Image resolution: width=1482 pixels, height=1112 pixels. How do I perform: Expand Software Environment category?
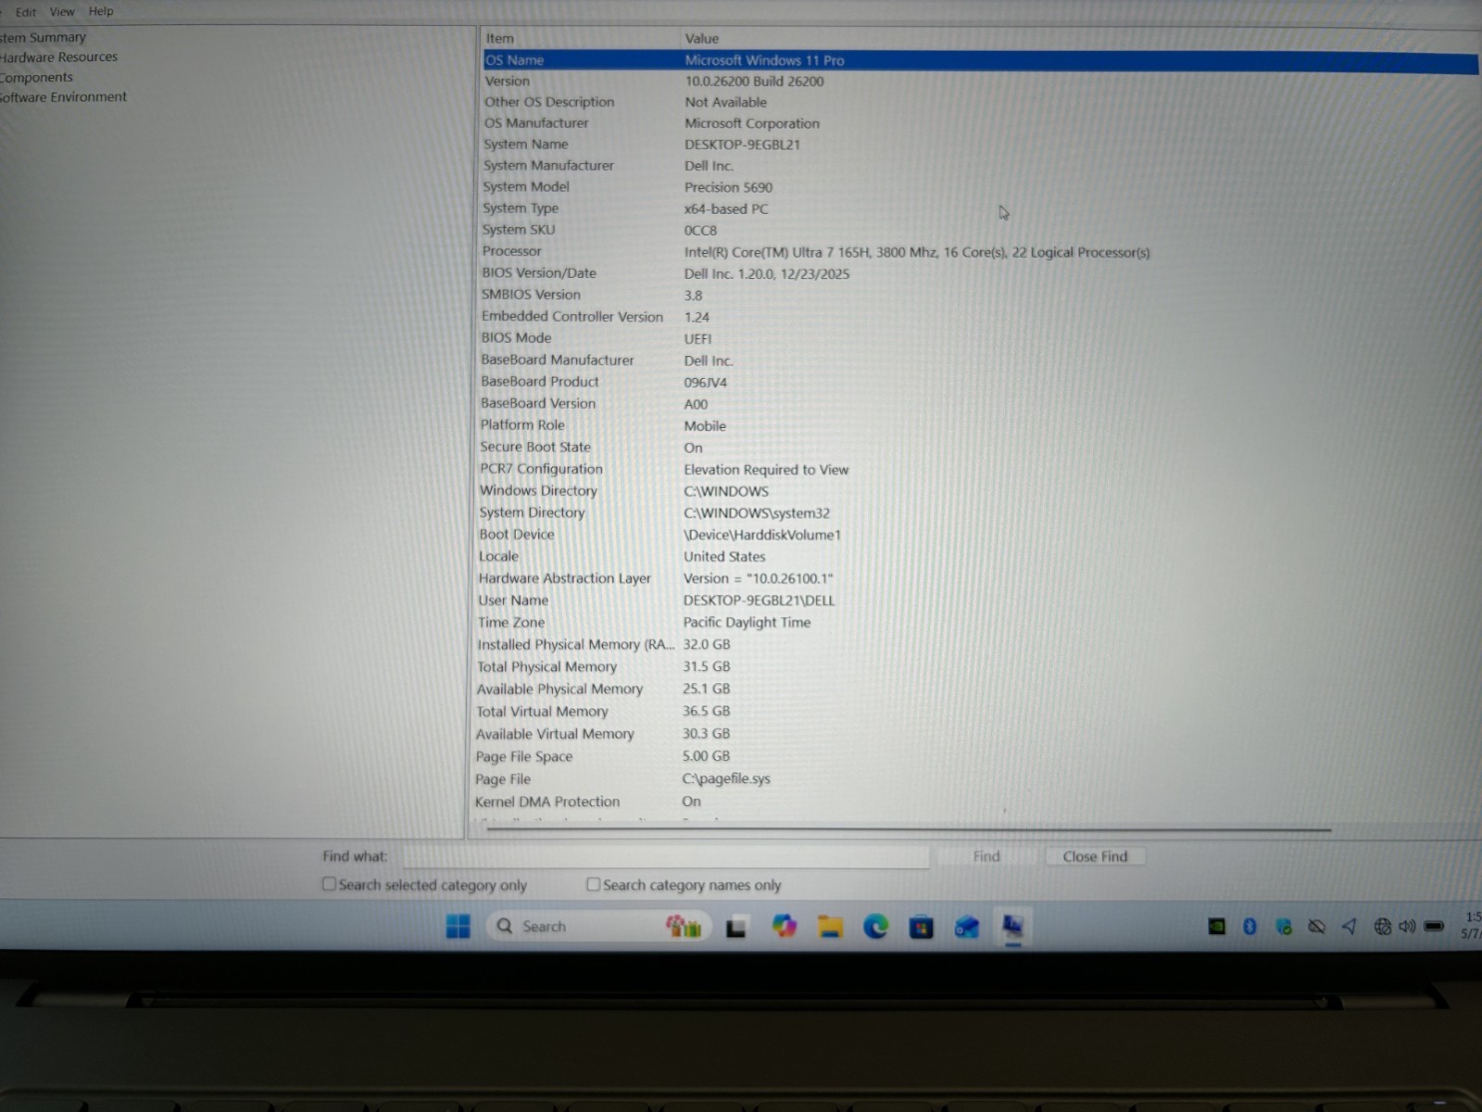tap(63, 96)
